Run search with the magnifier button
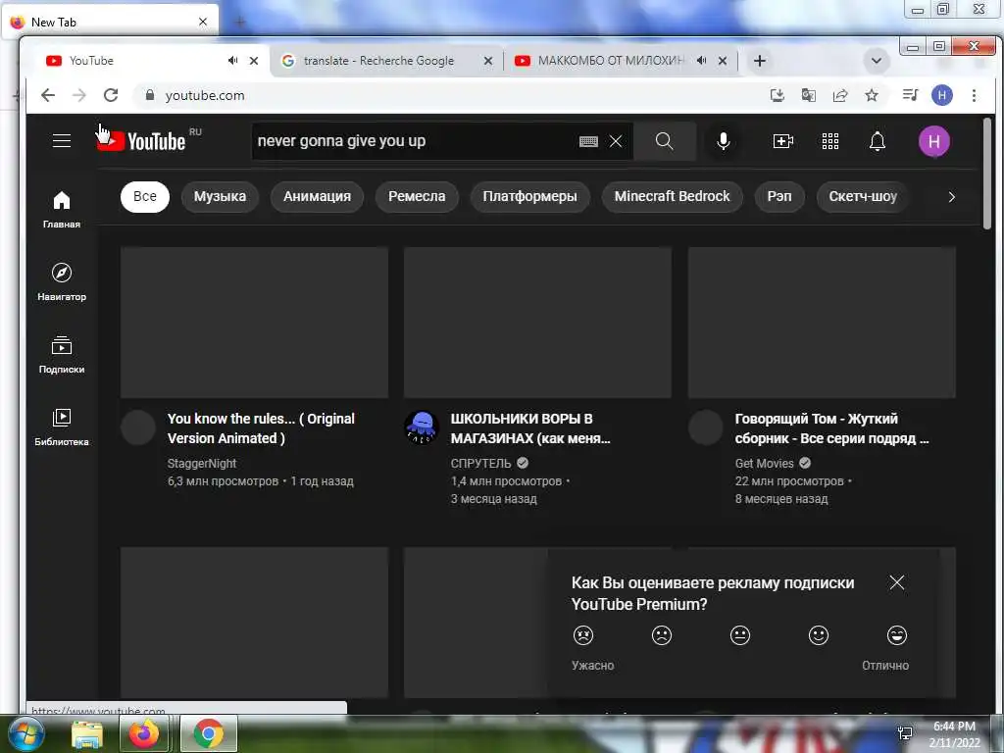Viewport: 1004px width, 753px height. 665,141
